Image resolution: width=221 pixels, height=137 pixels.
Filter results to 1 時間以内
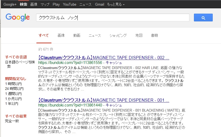13,84
